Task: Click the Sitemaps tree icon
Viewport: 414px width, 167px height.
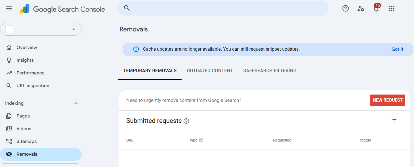Action: (x=9, y=142)
